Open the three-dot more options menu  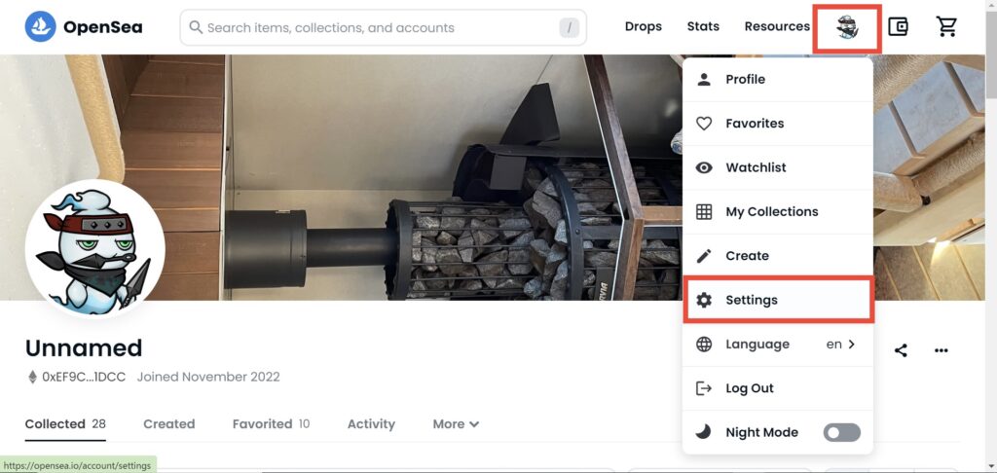941,350
